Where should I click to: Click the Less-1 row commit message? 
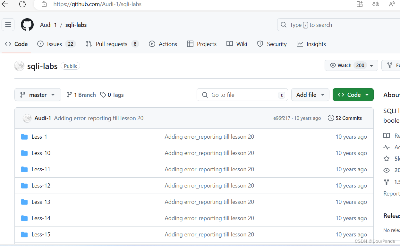coord(209,137)
